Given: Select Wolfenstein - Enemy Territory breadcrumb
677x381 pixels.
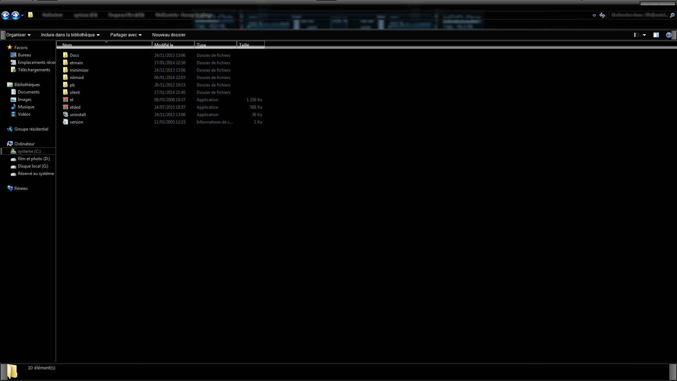Looking at the screenshot, I should (x=184, y=15).
